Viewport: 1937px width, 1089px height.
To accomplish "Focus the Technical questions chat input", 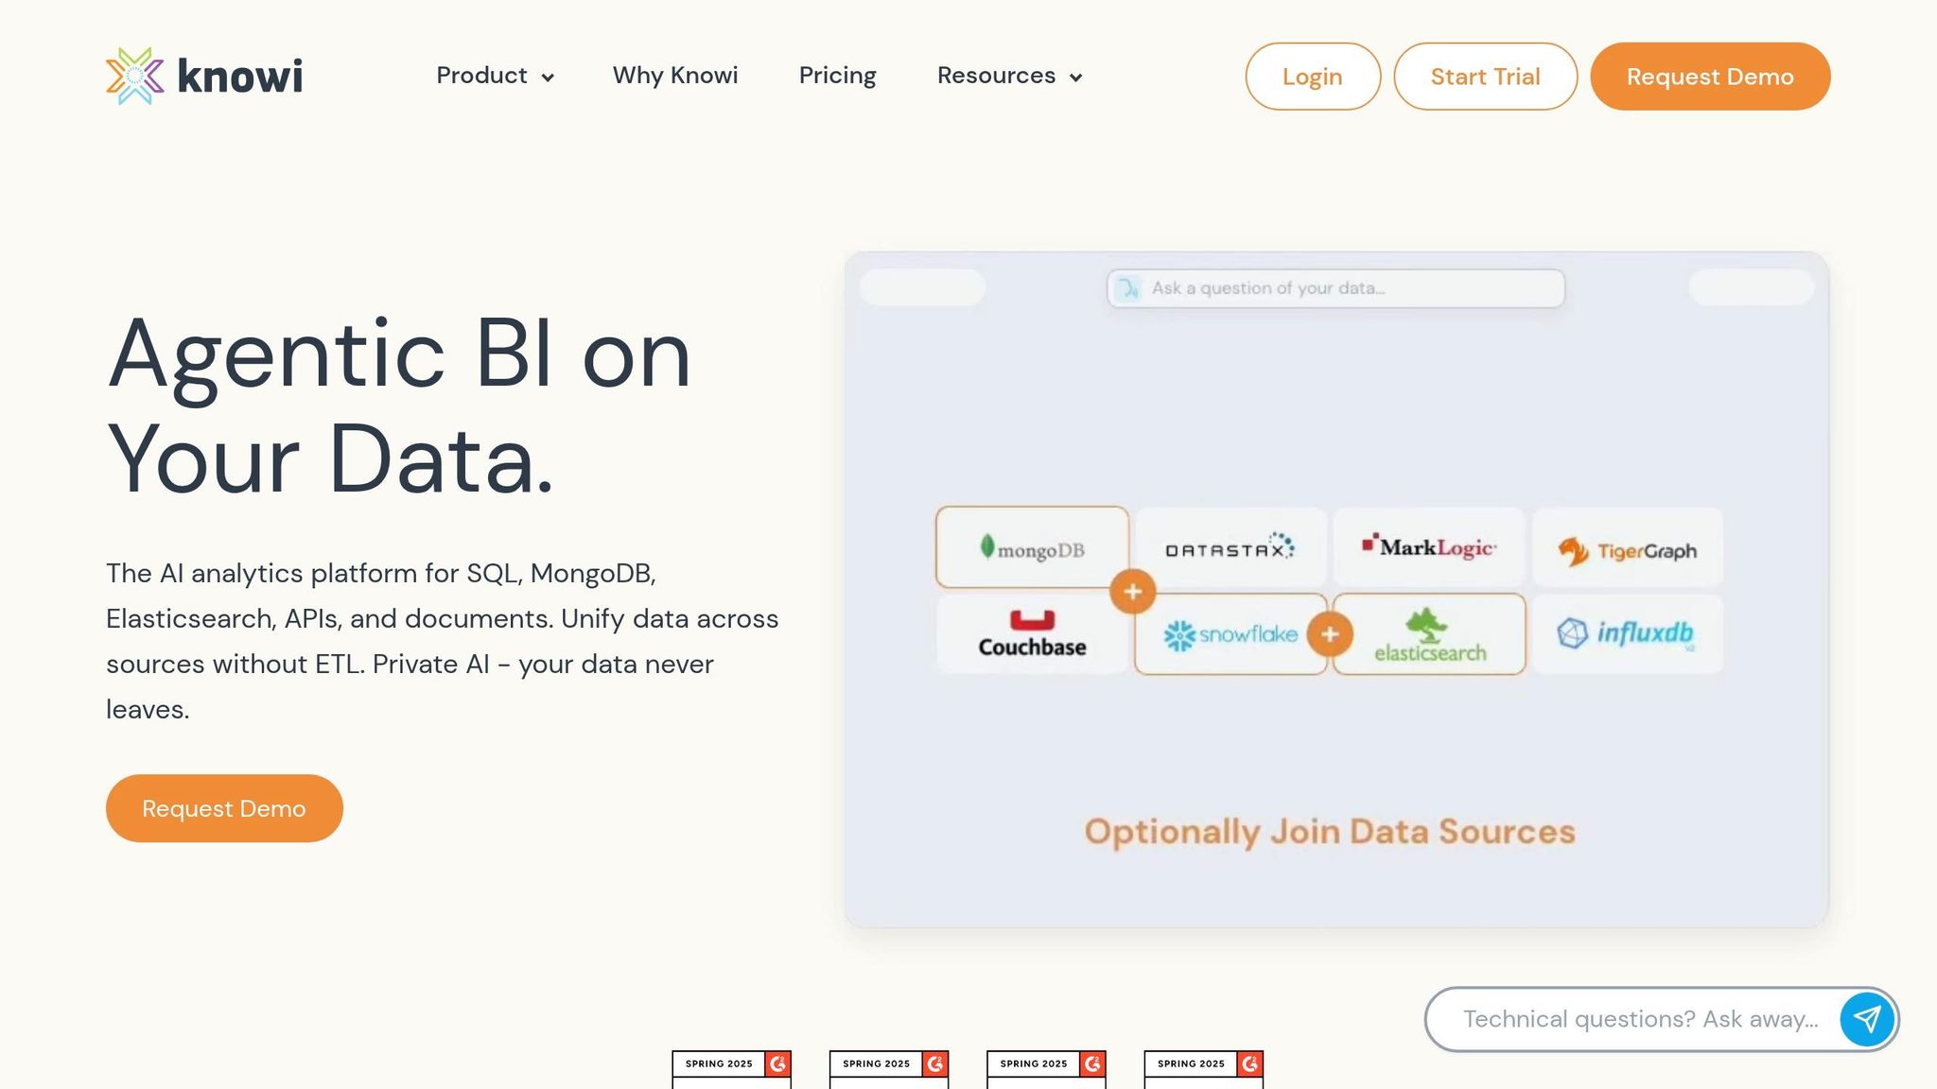I will pos(1639,1019).
